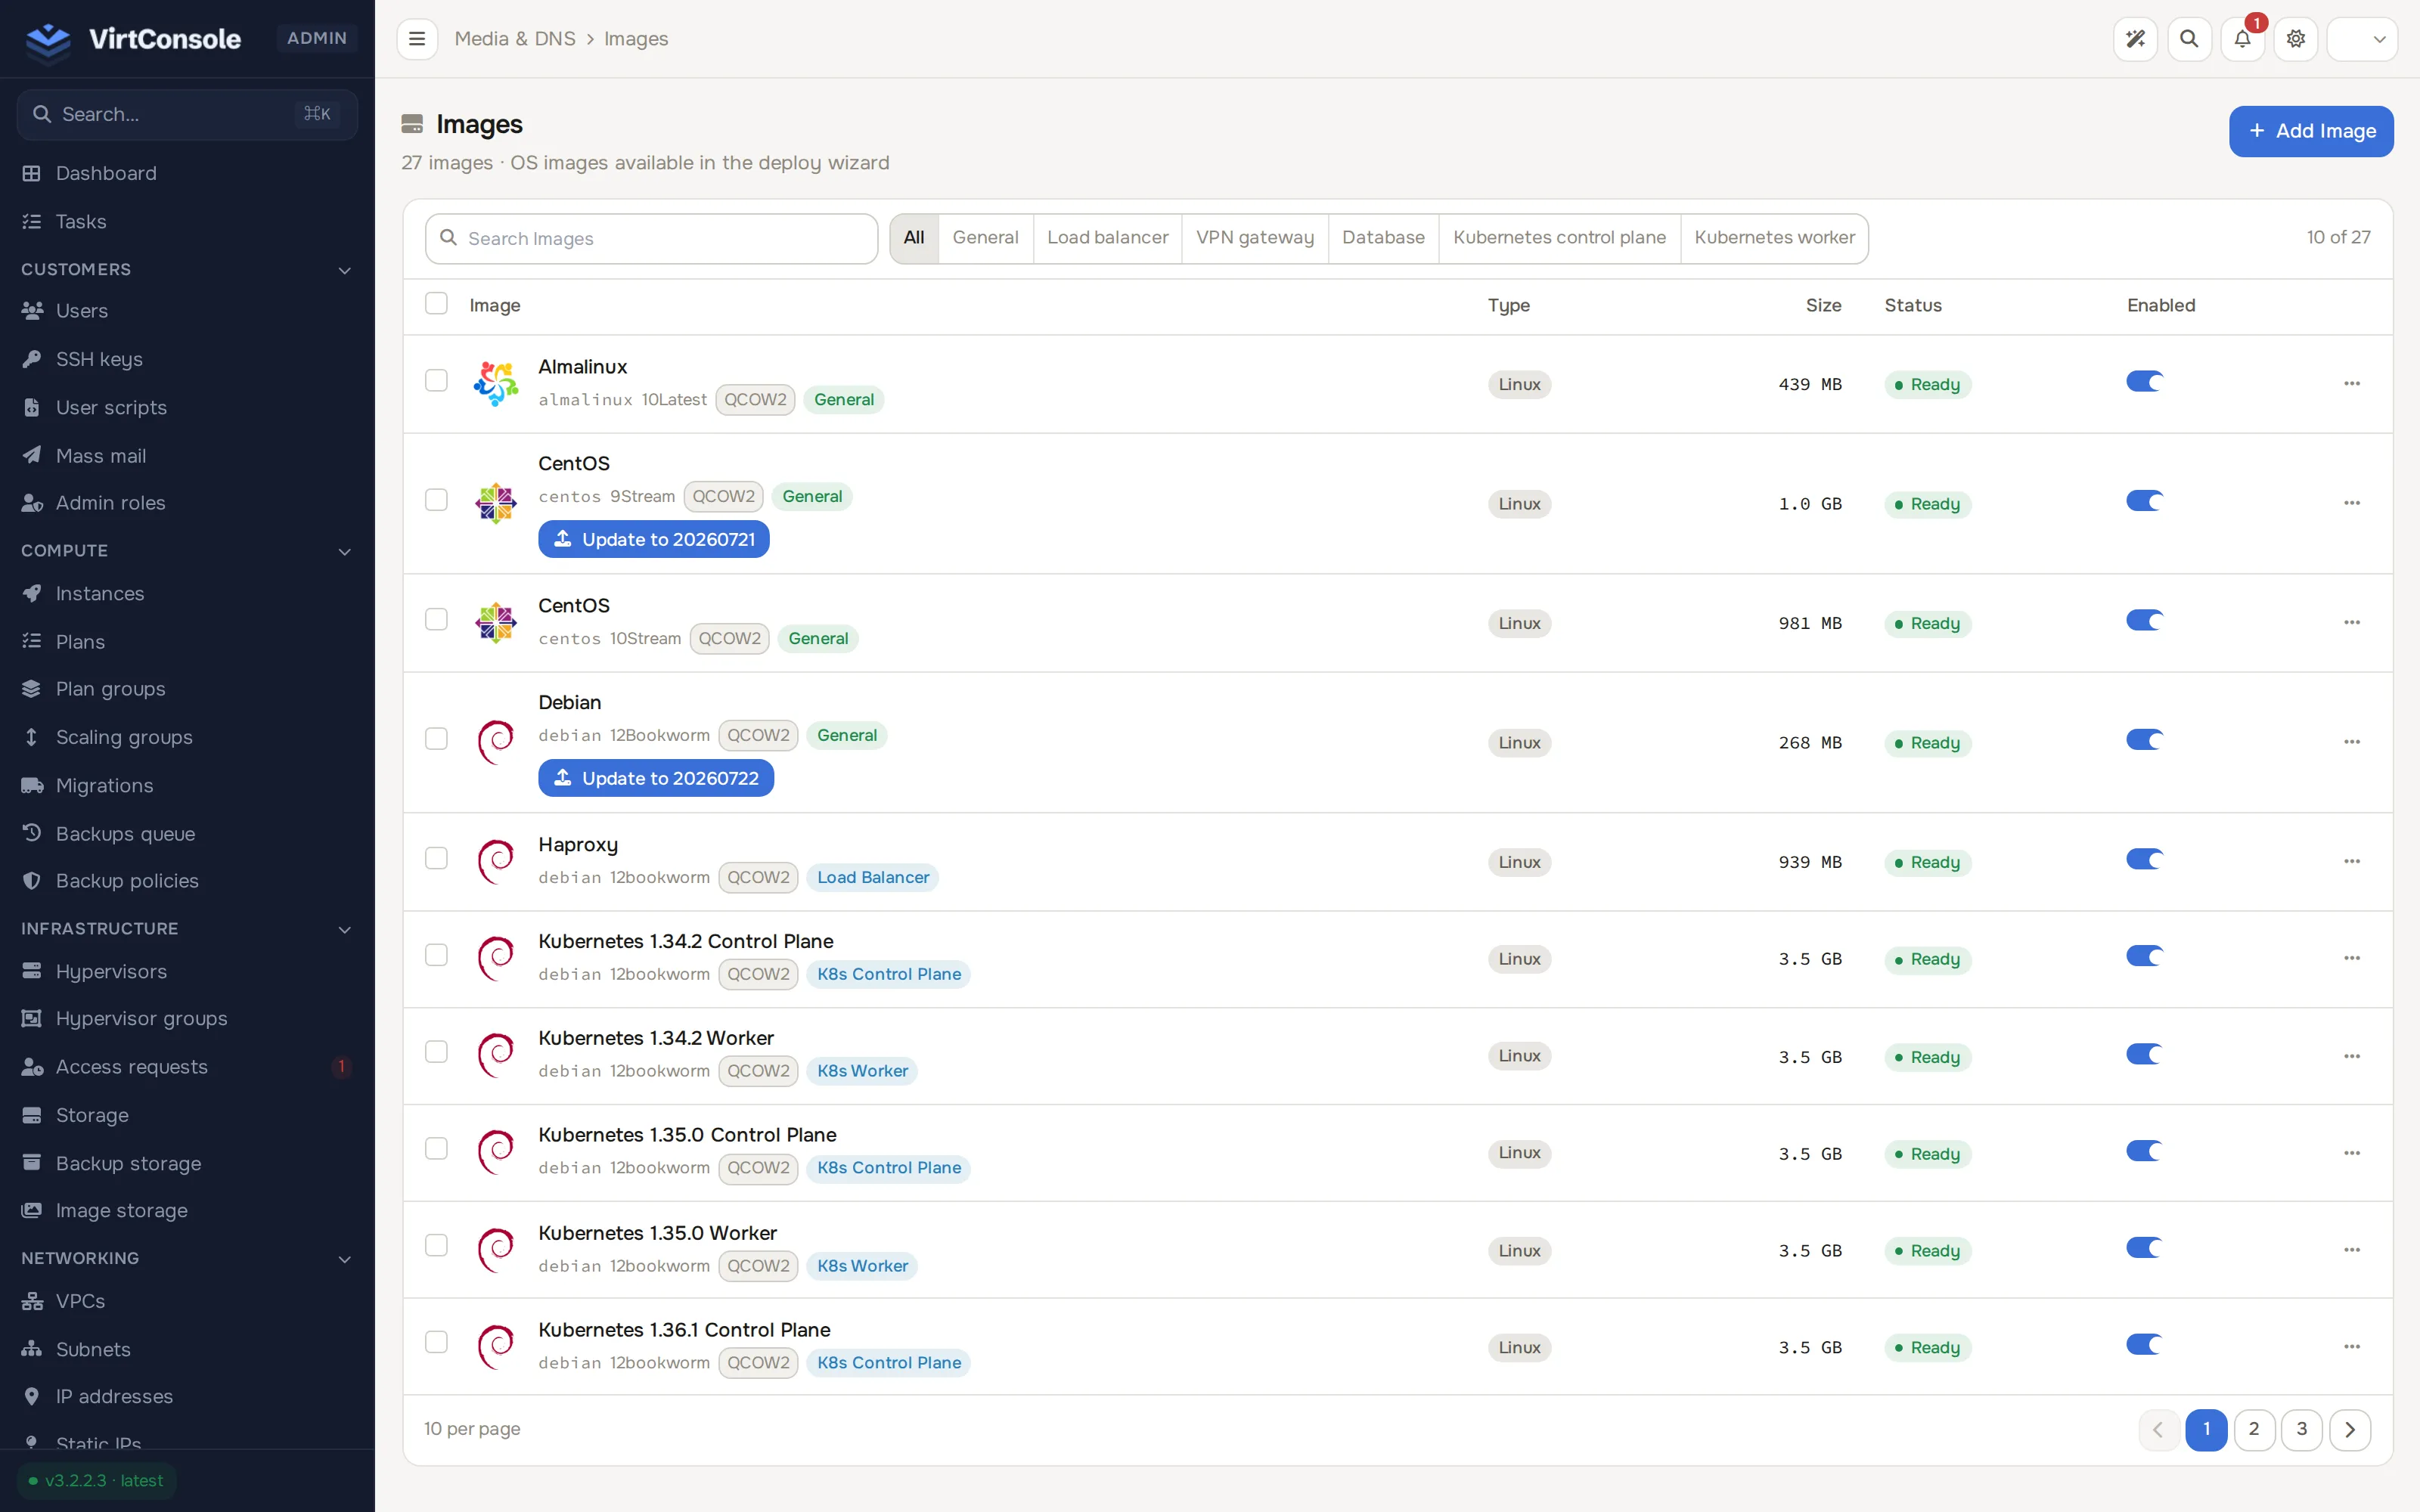2420x1512 pixels.
Task: Click the sidebar Search box
Action: 187,114
